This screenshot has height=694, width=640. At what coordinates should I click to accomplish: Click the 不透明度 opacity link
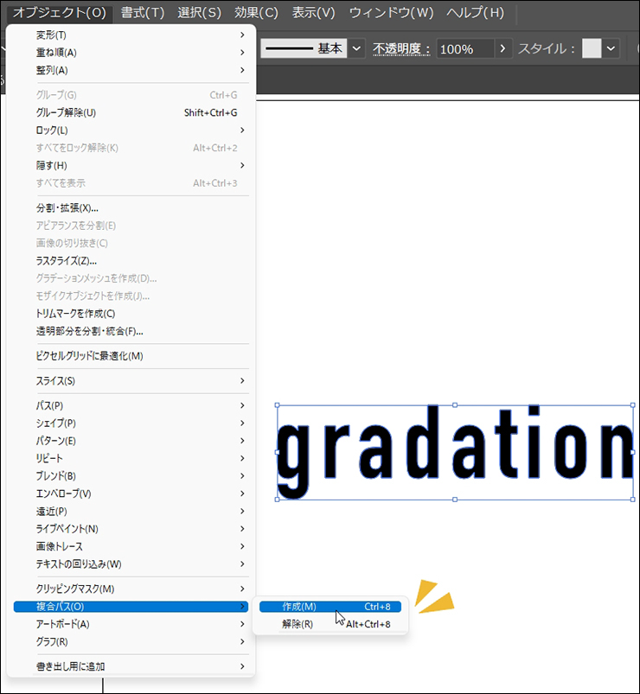pos(401,49)
